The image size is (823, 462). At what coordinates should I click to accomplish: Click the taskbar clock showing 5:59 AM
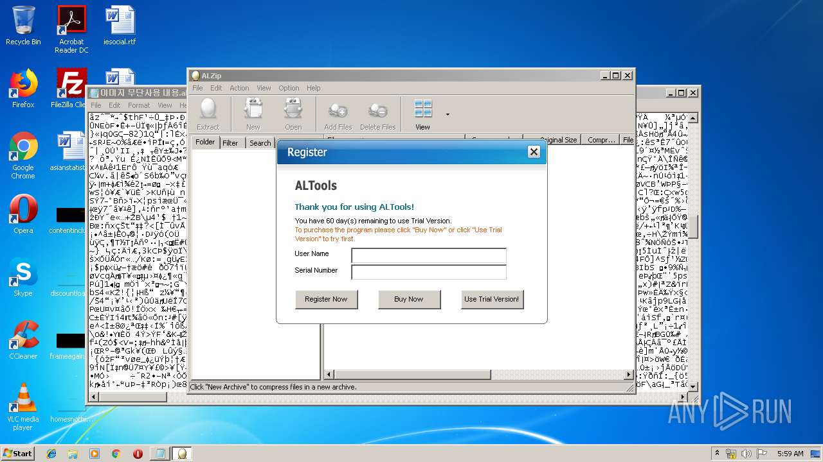(790, 454)
